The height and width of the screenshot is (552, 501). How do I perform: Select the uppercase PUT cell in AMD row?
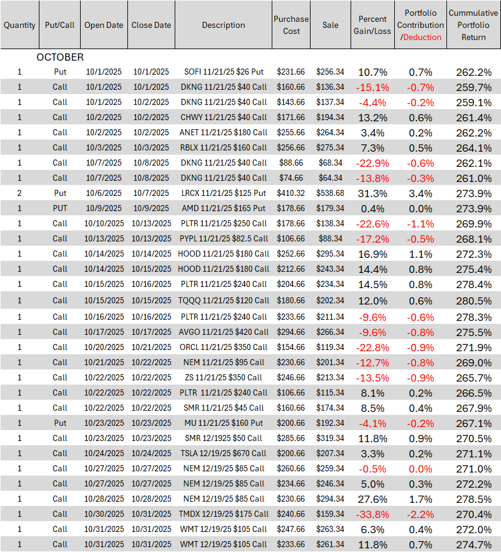[x=60, y=208]
